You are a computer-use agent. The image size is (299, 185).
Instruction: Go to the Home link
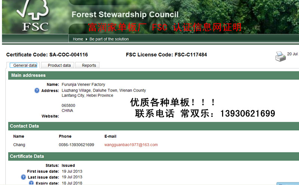tap(78, 39)
